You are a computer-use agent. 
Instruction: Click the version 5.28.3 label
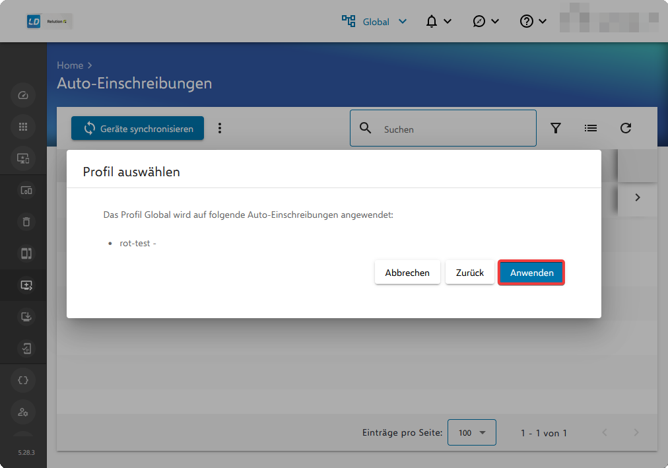tap(26, 452)
